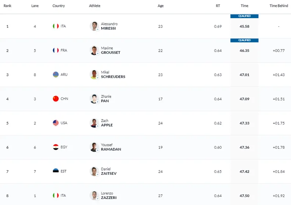Open Zach Apple's profile arrow icon

point(97,126)
